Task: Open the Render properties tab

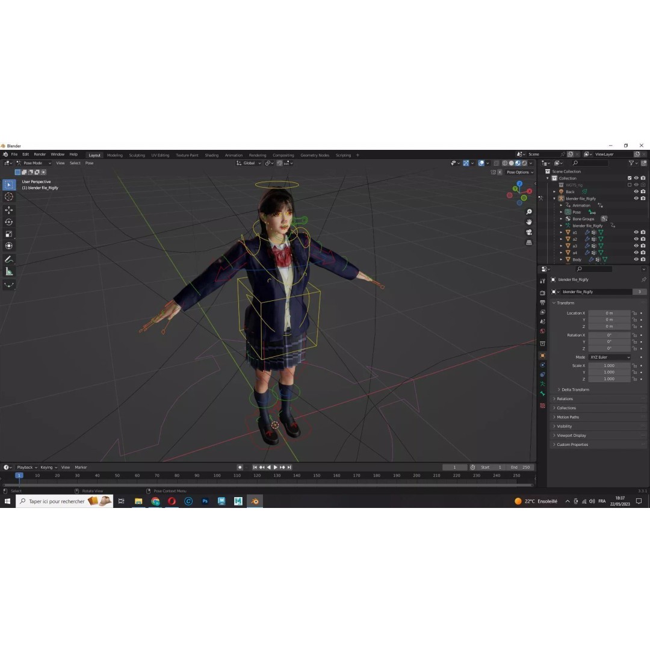Action: pyautogui.click(x=543, y=293)
